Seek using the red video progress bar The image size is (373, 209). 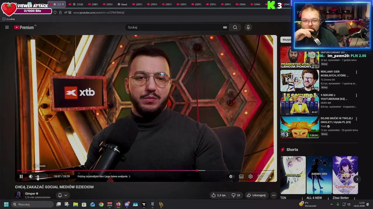146,170
